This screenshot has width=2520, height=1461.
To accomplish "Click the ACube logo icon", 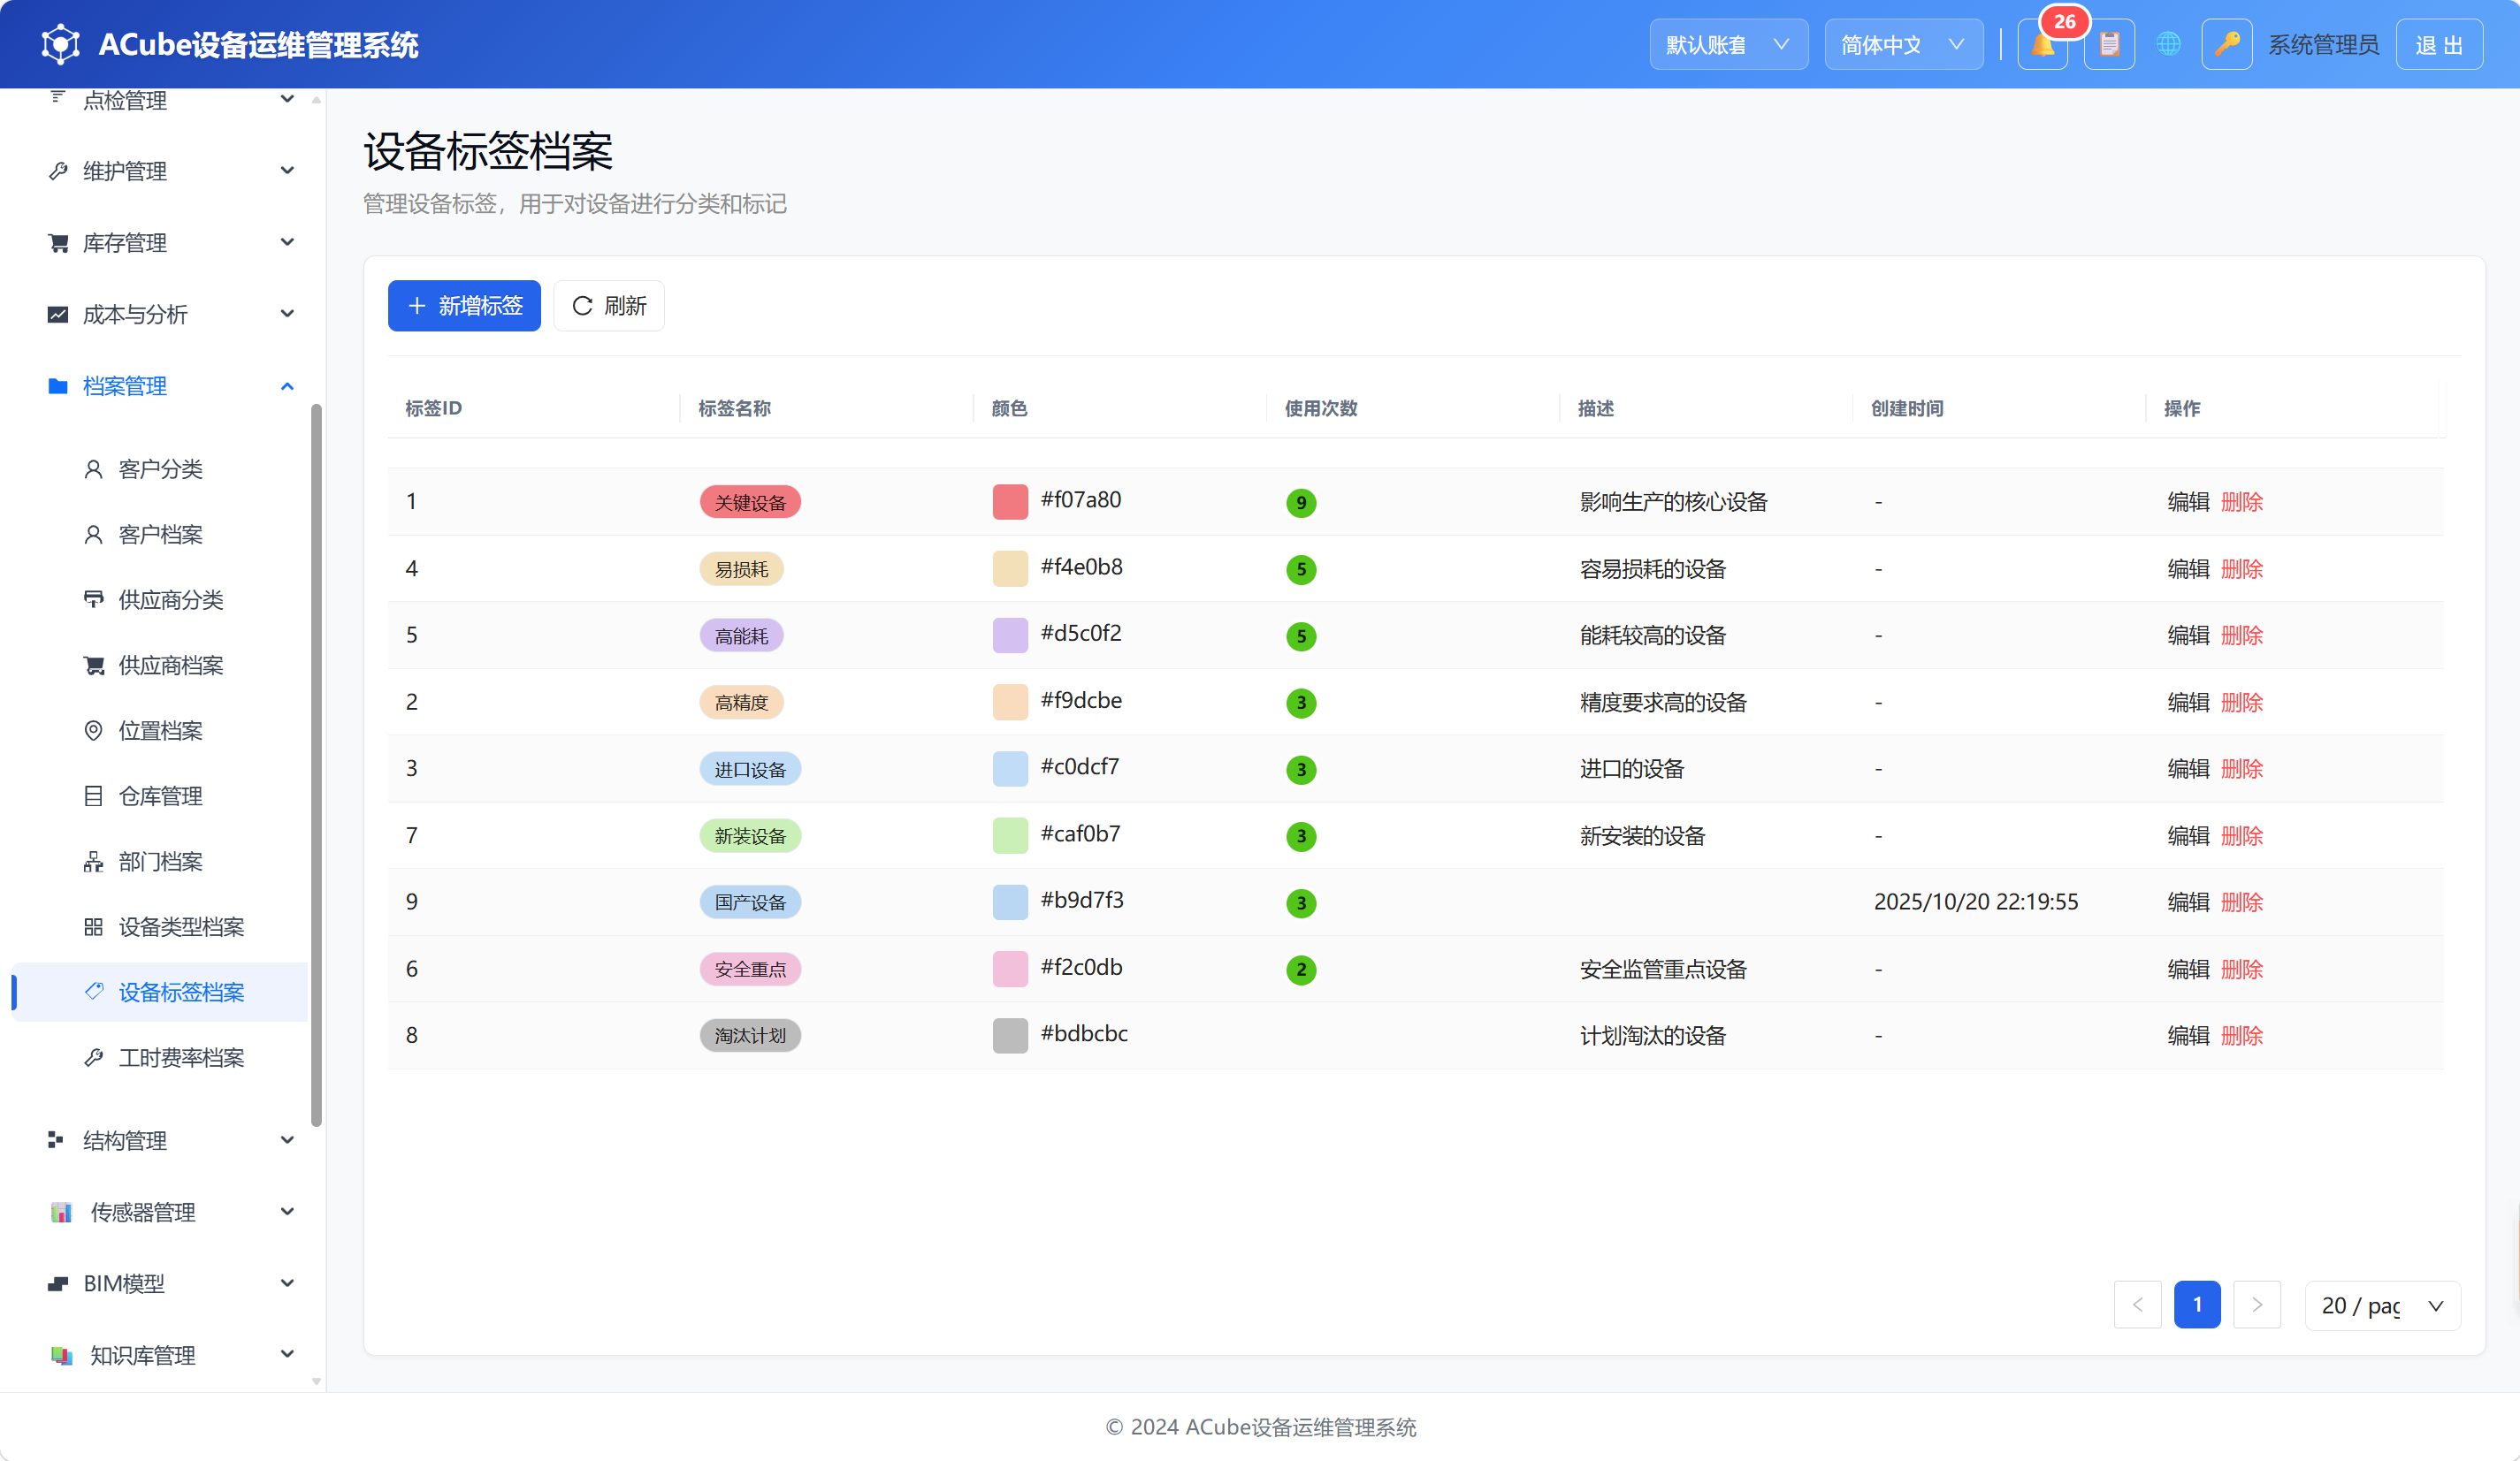I will coord(61,45).
